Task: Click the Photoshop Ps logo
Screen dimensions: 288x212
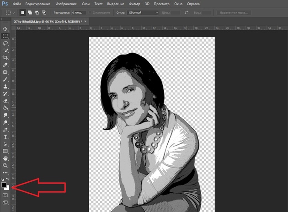Action: point(5,4)
